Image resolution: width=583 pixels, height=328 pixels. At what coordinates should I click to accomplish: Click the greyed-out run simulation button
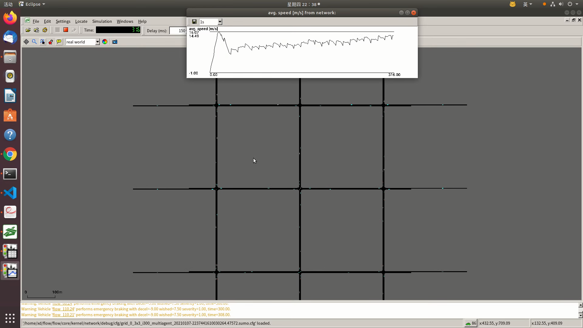coord(57,30)
